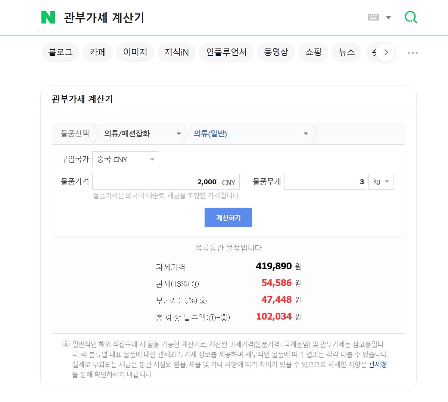Click the 일반적인 해외 직접구매 disclaimer text
Viewport: 448px width, 402px height.
point(230,359)
